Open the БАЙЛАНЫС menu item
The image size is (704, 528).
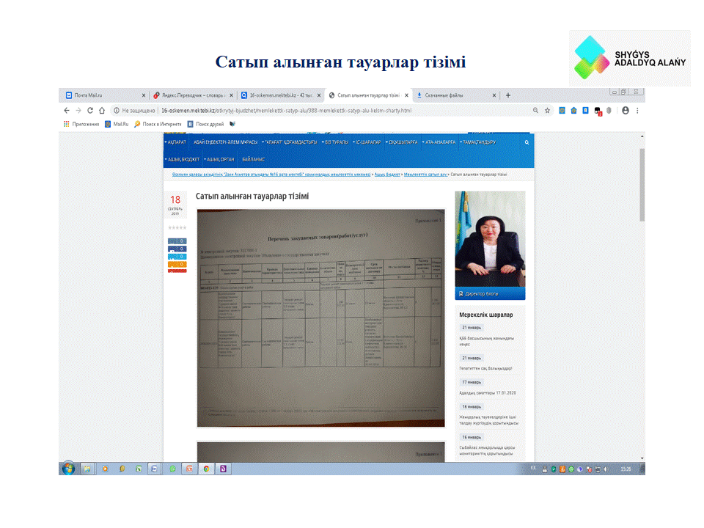253,159
